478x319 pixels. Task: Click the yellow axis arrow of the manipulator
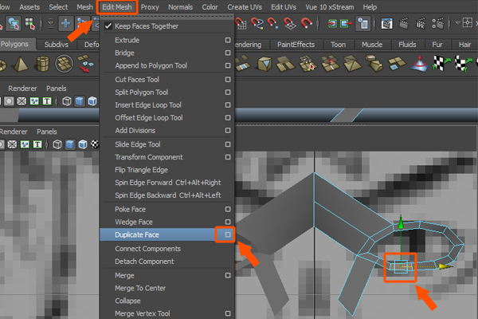pyautogui.click(x=443, y=266)
